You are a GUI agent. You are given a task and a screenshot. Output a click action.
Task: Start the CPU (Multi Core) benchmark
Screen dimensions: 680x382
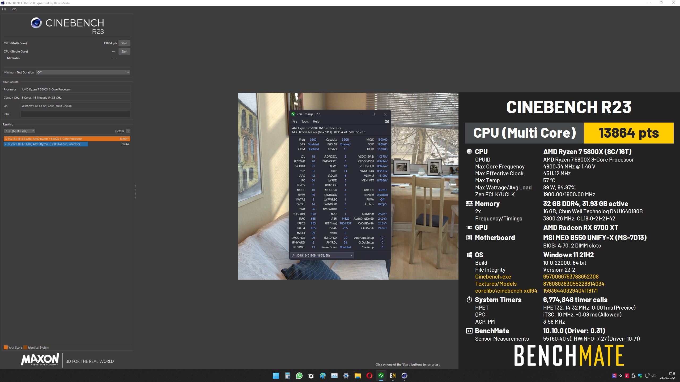pyautogui.click(x=124, y=43)
